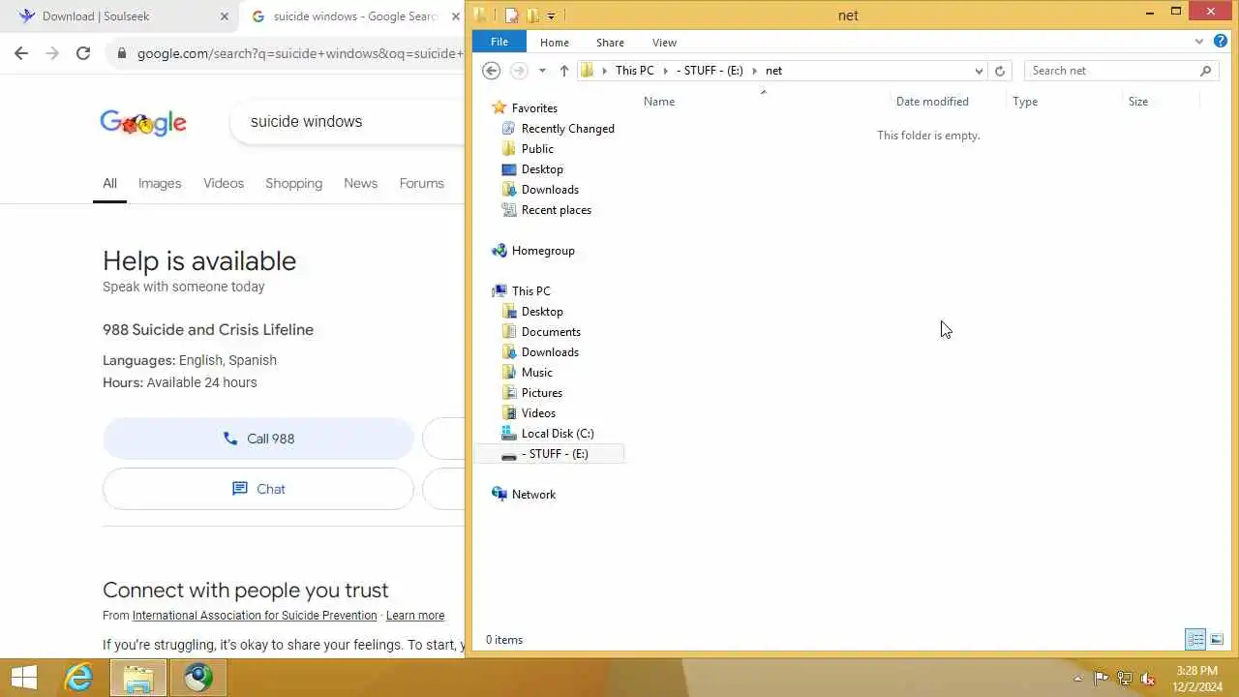Click Properties icon in Explorer quick access toolbar
Viewport: 1239px width, 697px height.
coord(511,15)
